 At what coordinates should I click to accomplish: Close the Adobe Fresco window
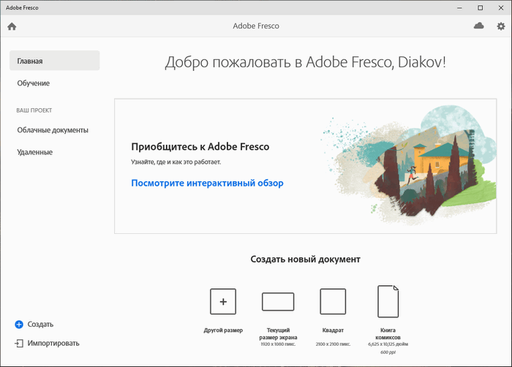(501, 8)
